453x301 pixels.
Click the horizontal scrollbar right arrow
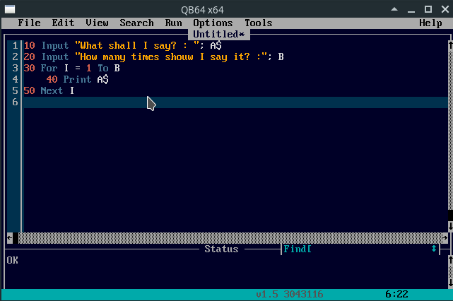[445, 237]
